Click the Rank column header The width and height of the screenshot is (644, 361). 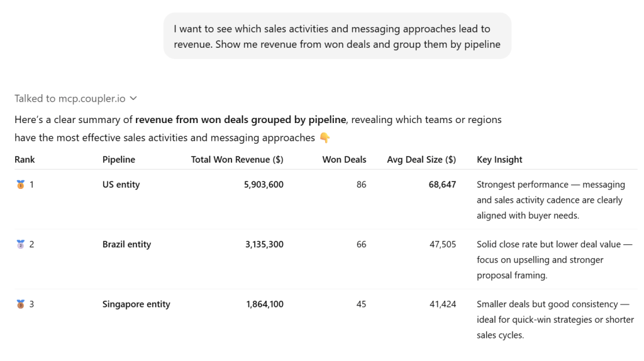(25, 159)
